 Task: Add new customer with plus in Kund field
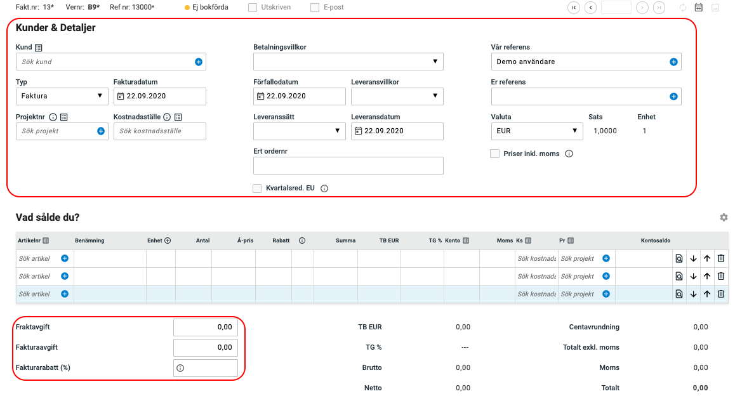pos(198,62)
